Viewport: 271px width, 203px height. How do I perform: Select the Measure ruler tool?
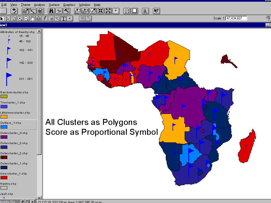coord(39,19)
